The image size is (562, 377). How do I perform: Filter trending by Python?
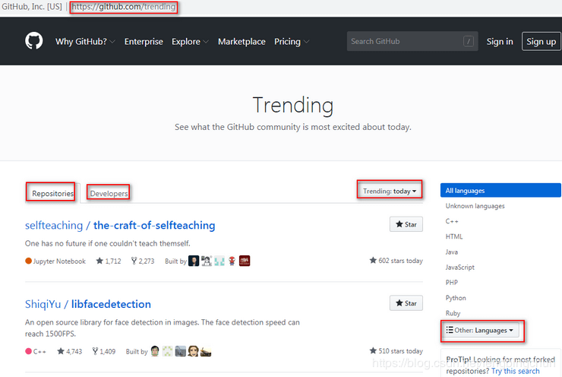point(456,298)
